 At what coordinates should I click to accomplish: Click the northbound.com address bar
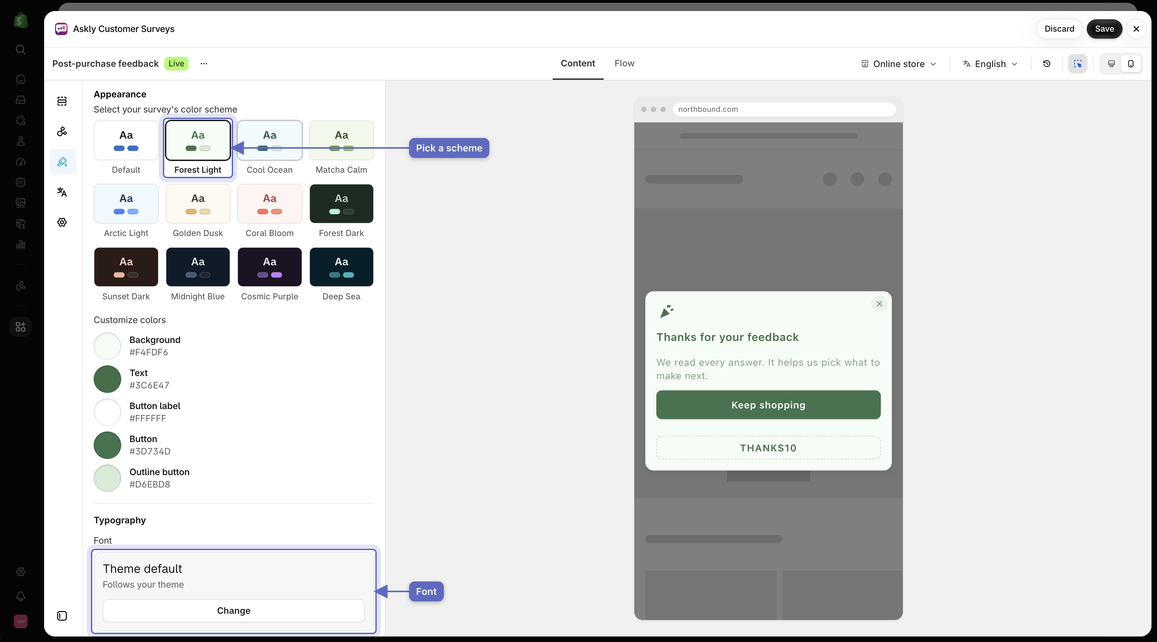point(784,109)
